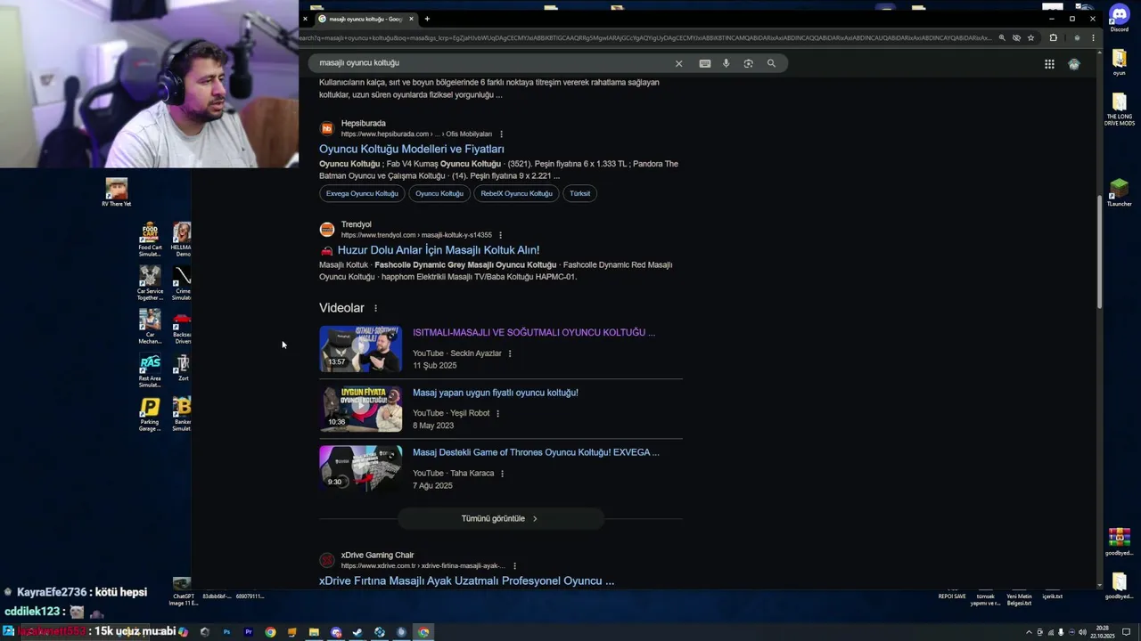Open the oyun folder on the desktop
Image resolution: width=1141 pixels, height=641 pixels.
click(x=1119, y=62)
